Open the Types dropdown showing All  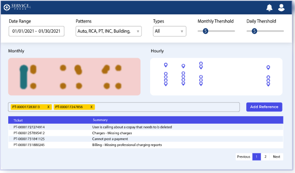[169, 31]
